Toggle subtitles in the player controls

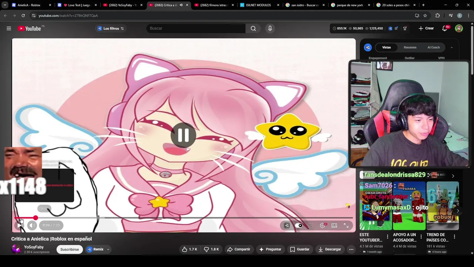tap(311, 225)
